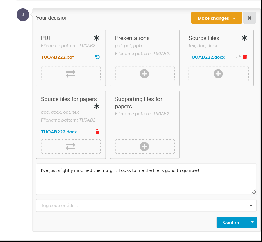This screenshot has width=262, height=242.
Task: Delete TUOAB222.docx in Source Files card
Action: 245,57
